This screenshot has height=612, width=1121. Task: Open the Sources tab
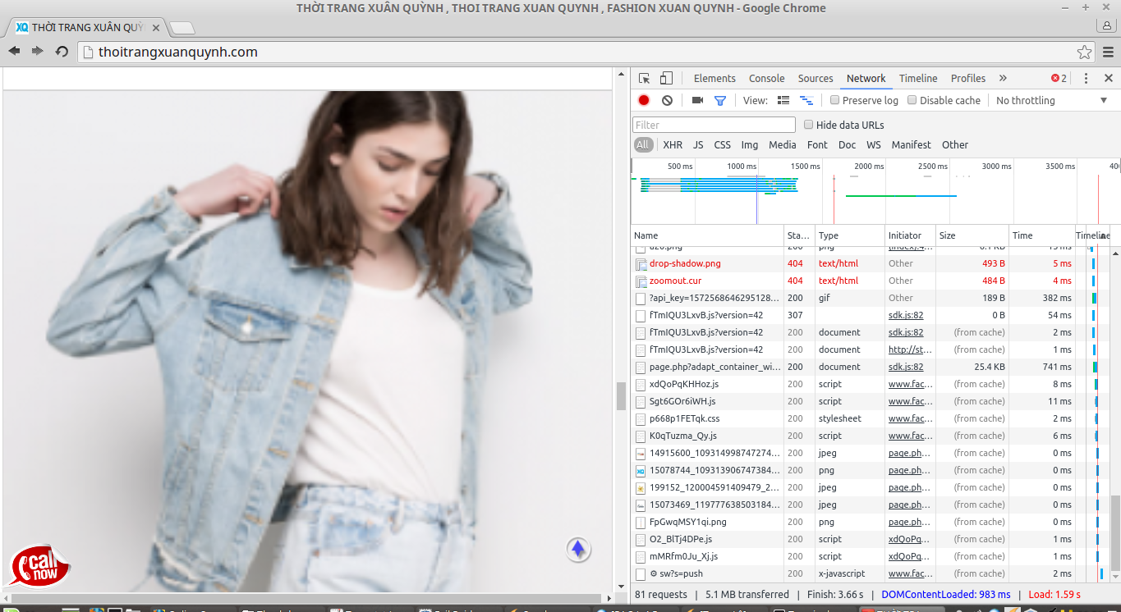coord(815,79)
